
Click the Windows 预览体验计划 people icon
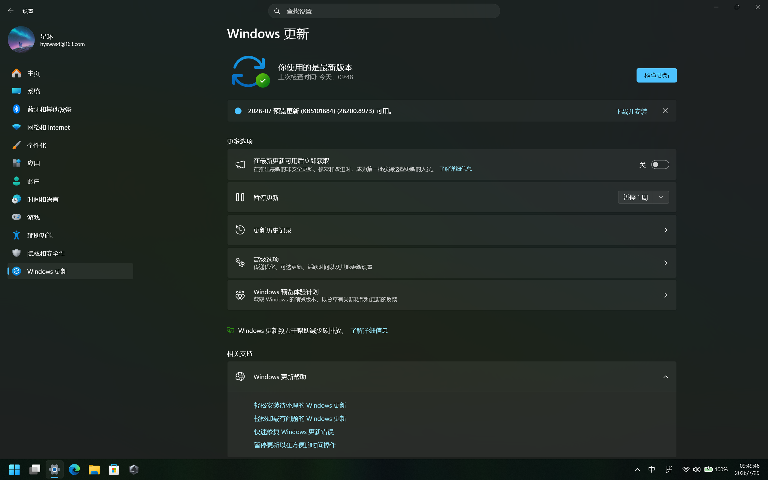[x=240, y=295]
